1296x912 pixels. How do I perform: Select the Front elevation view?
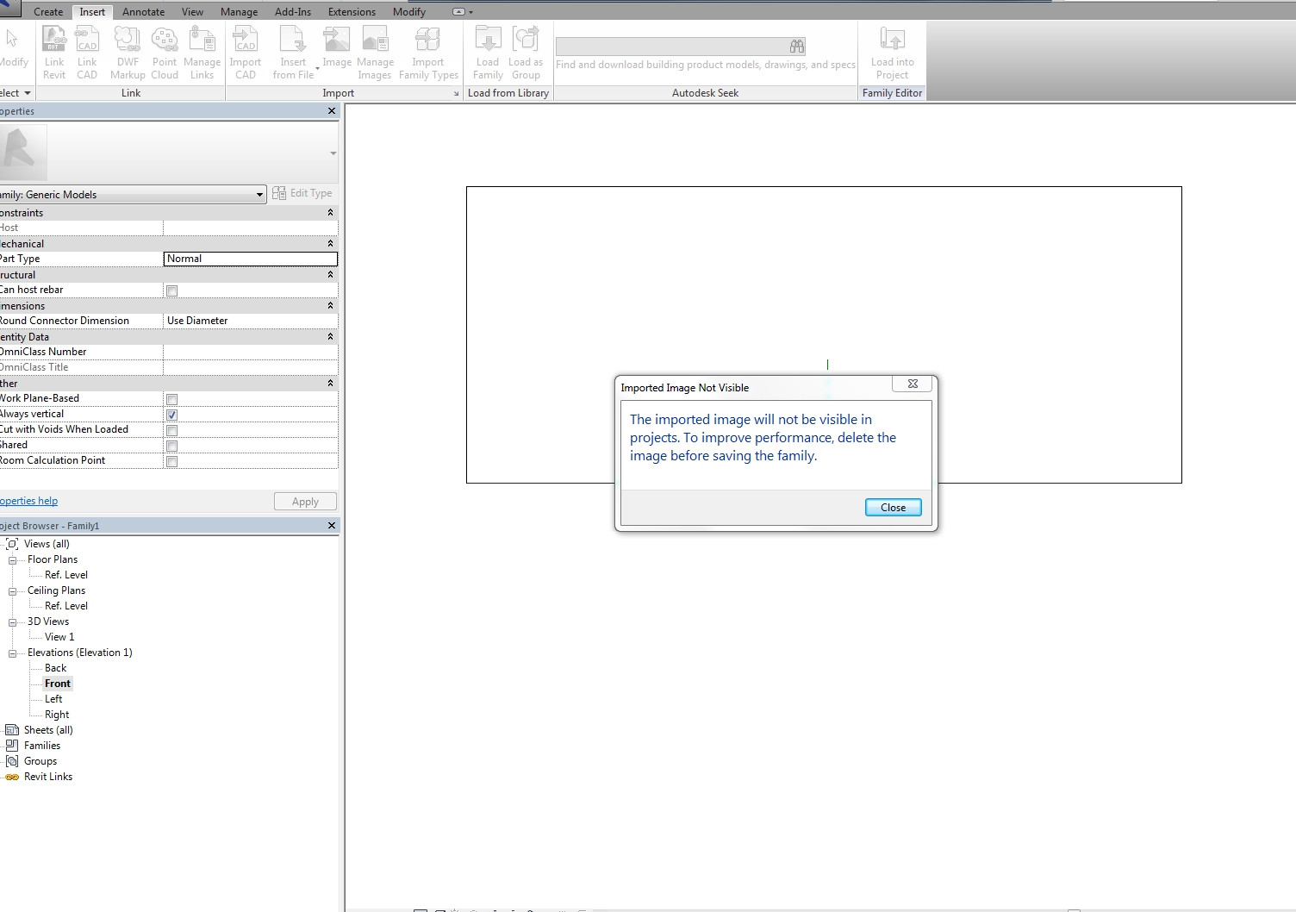tap(57, 683)
